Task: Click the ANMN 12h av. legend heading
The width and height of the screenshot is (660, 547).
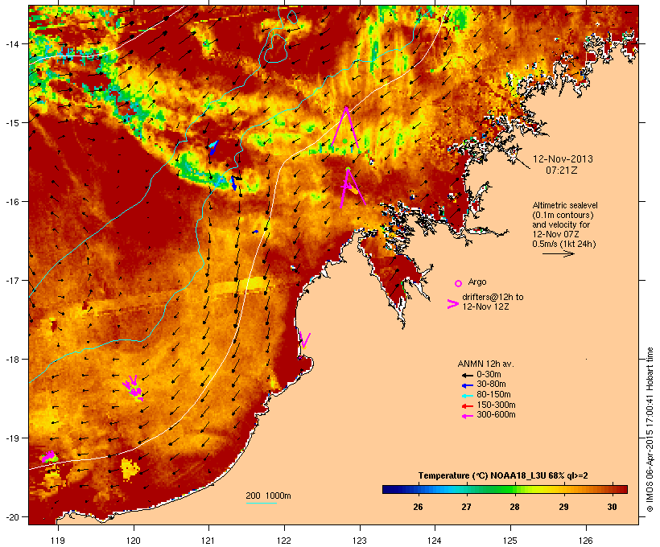Action: 485,364
